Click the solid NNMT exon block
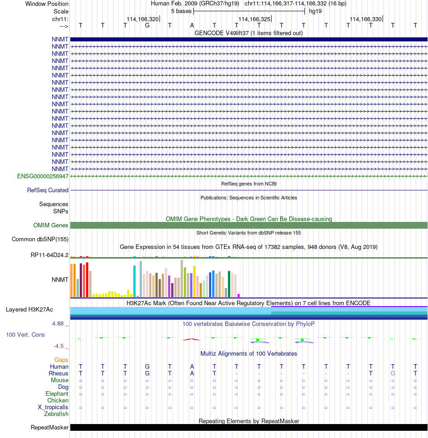Image resolution: width=428 pixels, height=438 pixels. point(249,39)
